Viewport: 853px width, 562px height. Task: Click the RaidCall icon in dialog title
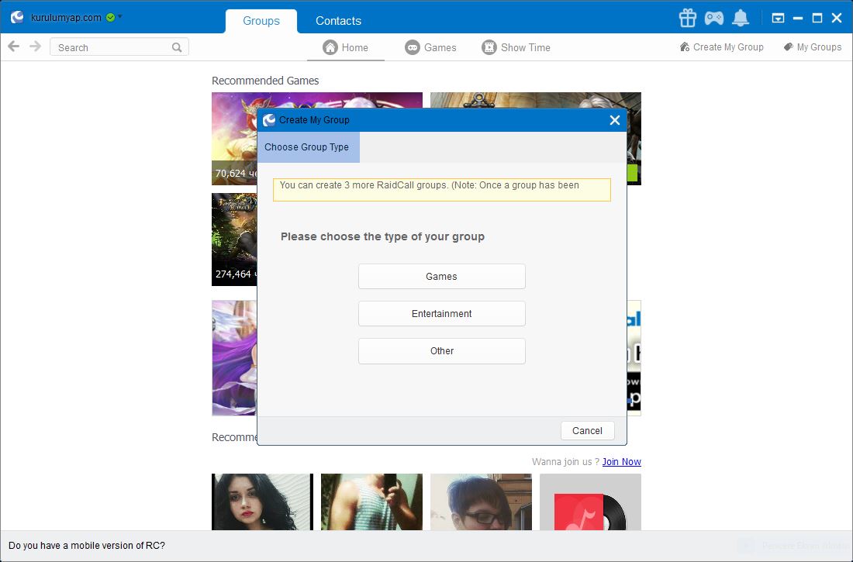pos(269,119)
